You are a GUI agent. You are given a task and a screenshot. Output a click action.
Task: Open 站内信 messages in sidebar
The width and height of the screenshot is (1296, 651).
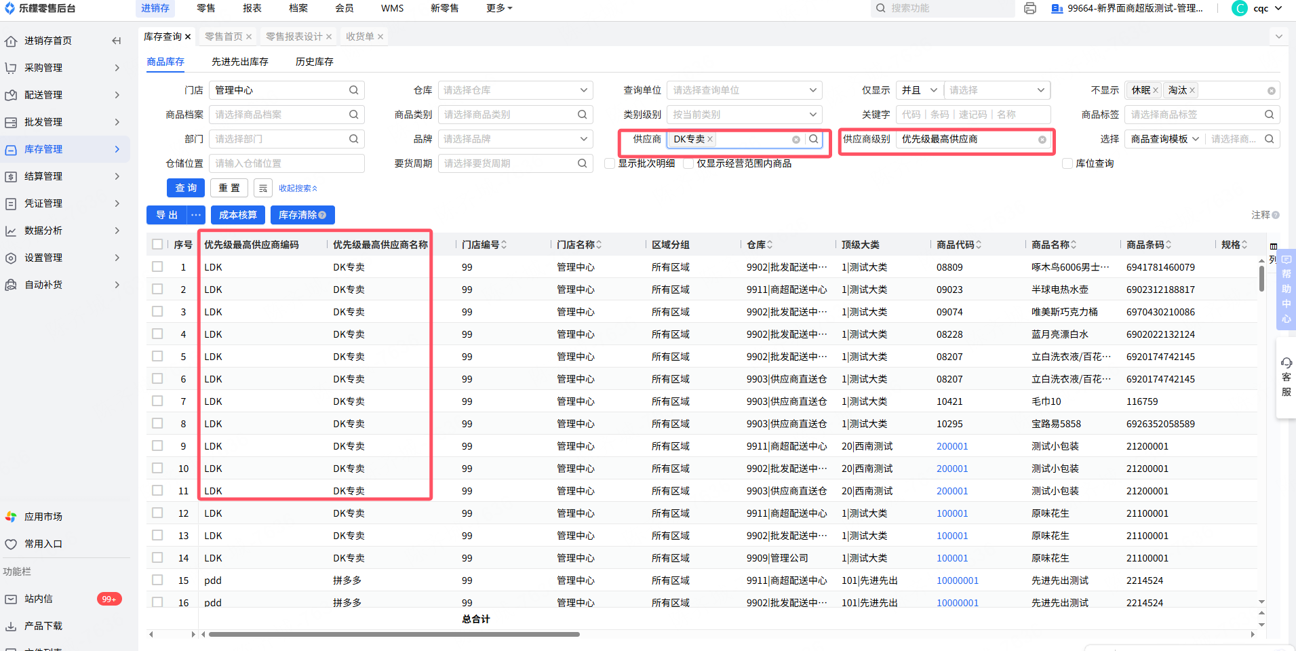(x=39, y=599)
